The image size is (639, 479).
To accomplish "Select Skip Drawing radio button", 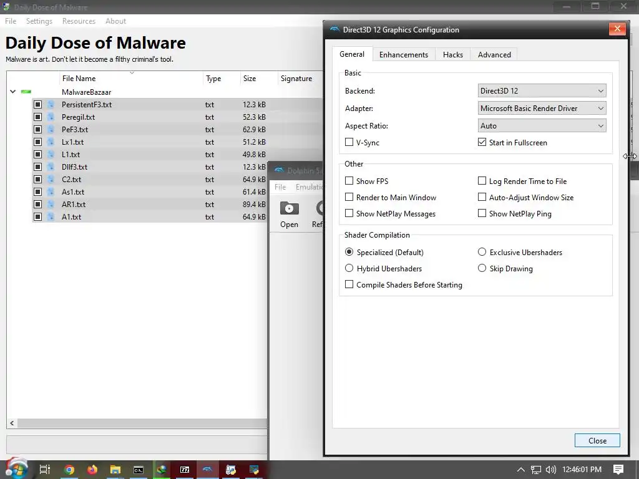I will [482, 268].
